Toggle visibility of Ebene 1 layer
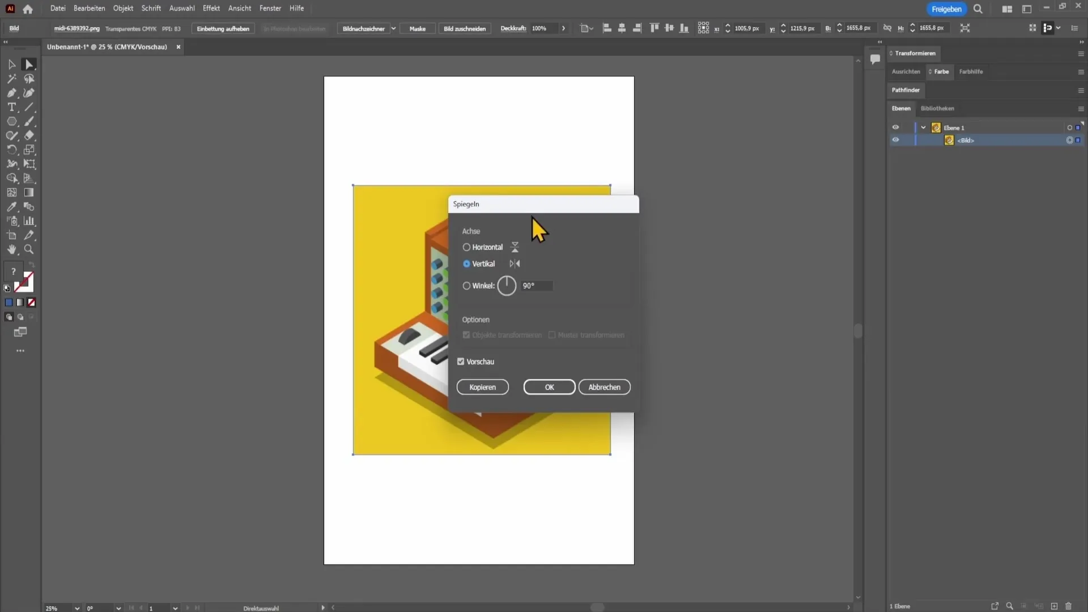Screen dimensions: 1088x612 pos(895,127)
